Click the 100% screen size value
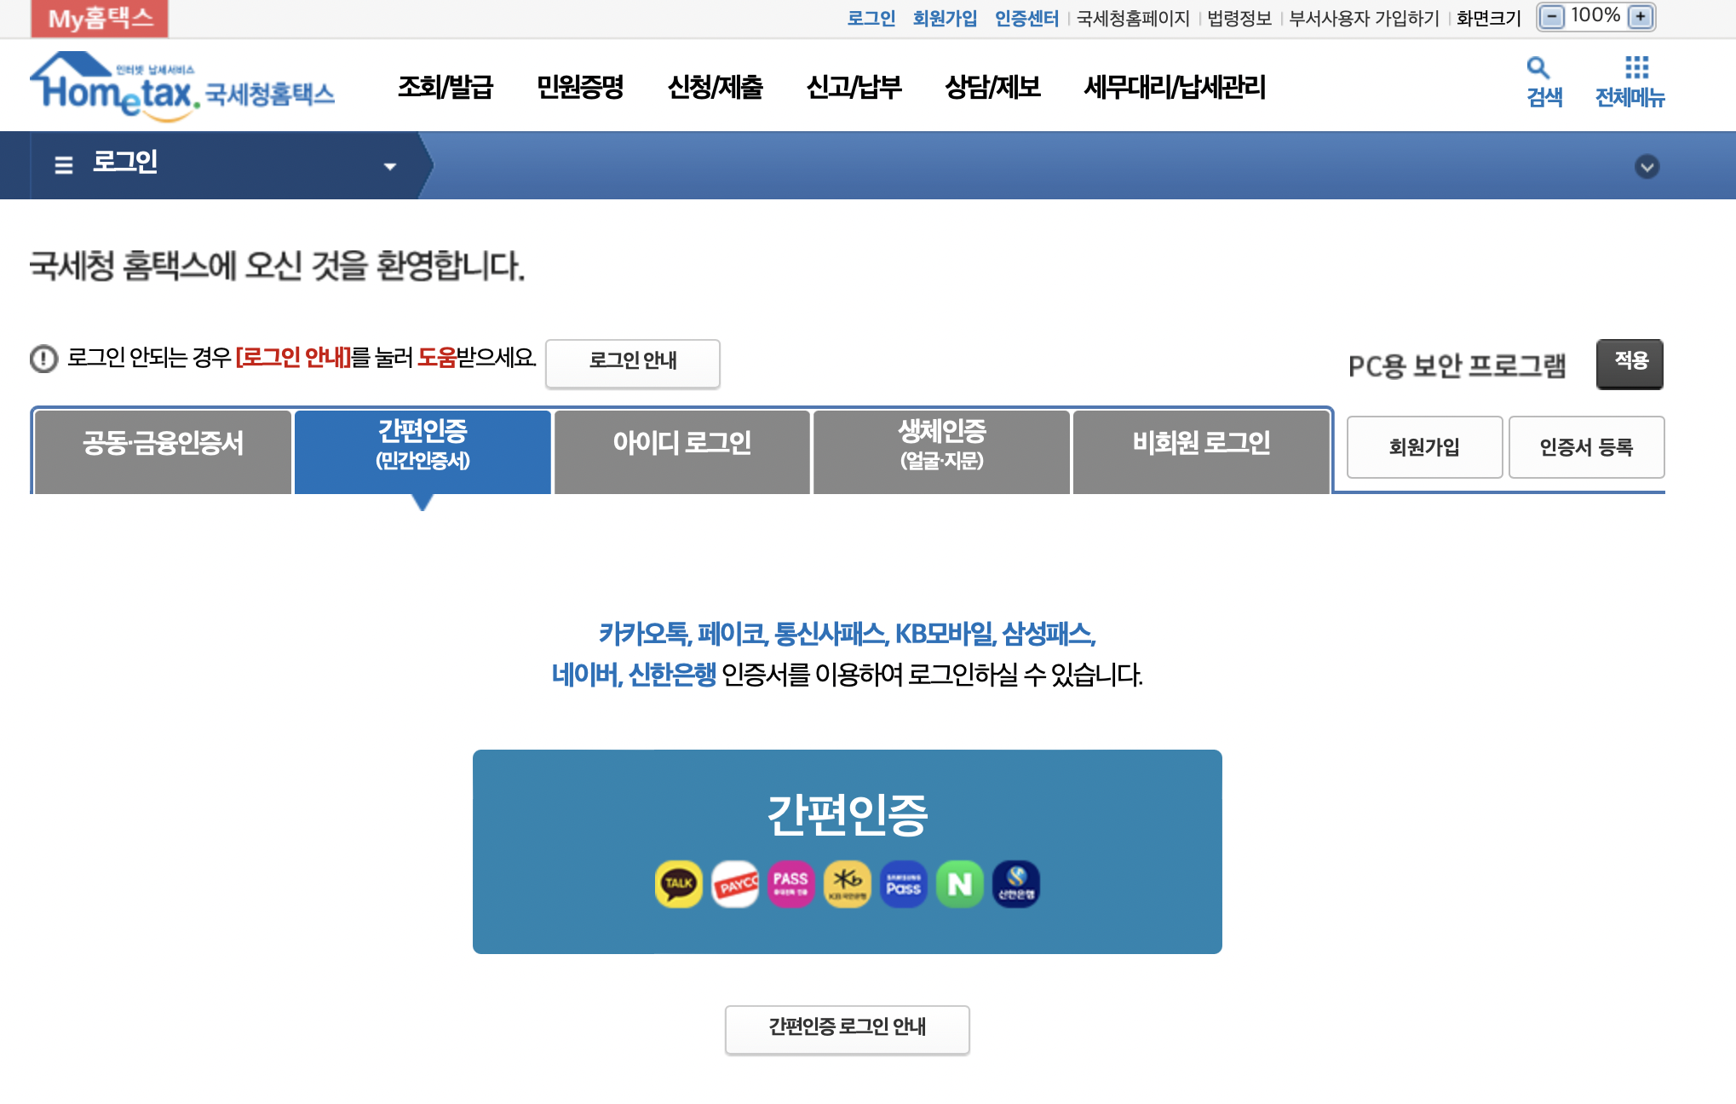Screen dimensions: 1736x1104 tap(1595, 15)
